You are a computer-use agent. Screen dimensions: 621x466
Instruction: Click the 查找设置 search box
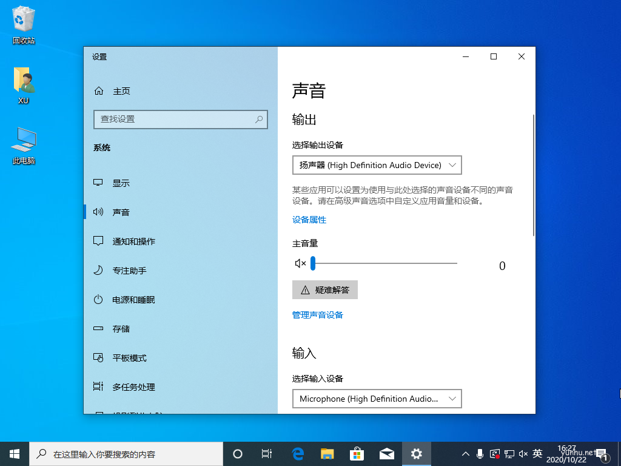tap(180, 120)
